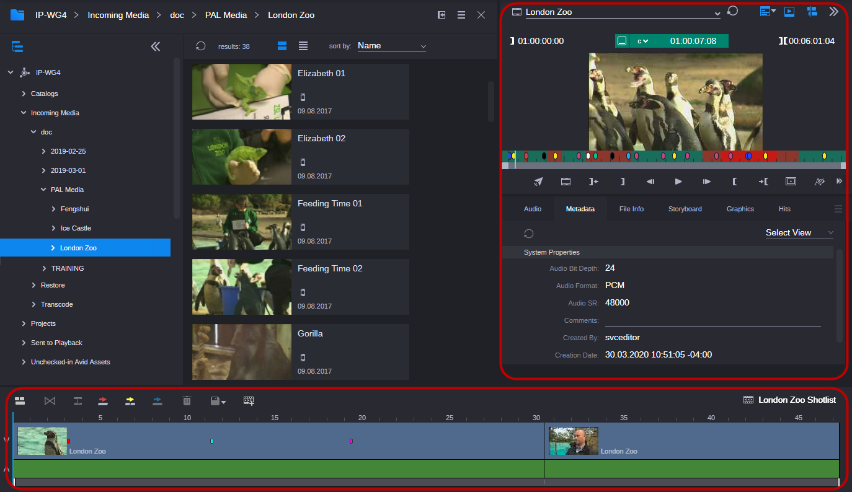The image size is (852, 492).
Task: Click the paper plane send icon below the video
Action: pyautogui.click(x=538, y=182)
